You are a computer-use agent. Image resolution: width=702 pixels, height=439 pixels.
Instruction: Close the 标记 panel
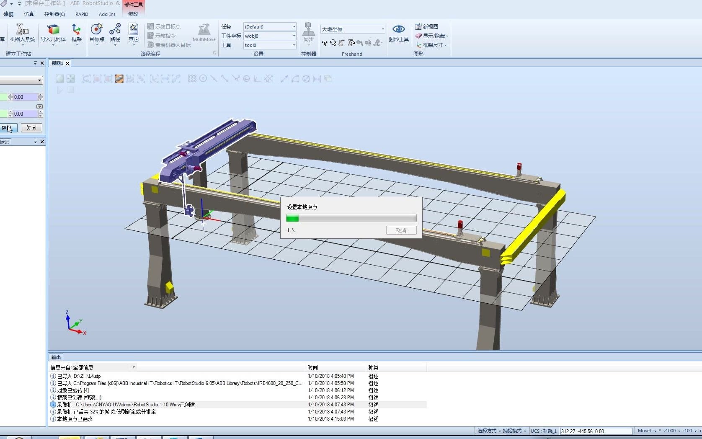(x=42, y=142)
